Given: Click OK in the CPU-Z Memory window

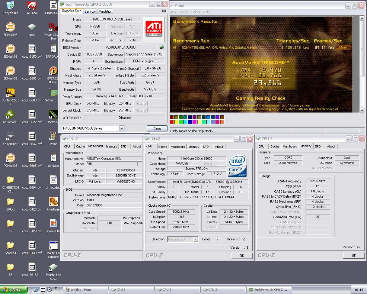Looking at the screenshot, I should pos(354,255).
